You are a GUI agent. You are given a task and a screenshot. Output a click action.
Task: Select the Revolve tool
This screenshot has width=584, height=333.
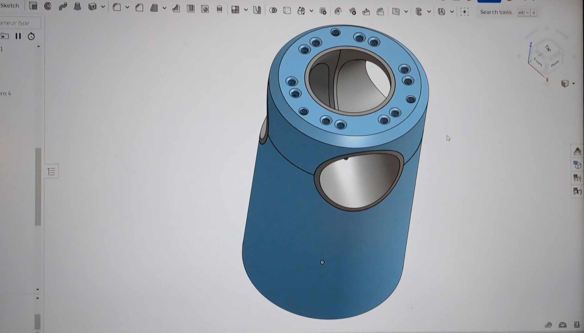pyautogui.click(x=48, y=6)
